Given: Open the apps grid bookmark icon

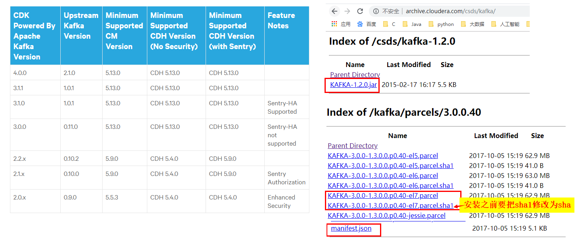Looking at the screenshot, I should pos(335,24).
